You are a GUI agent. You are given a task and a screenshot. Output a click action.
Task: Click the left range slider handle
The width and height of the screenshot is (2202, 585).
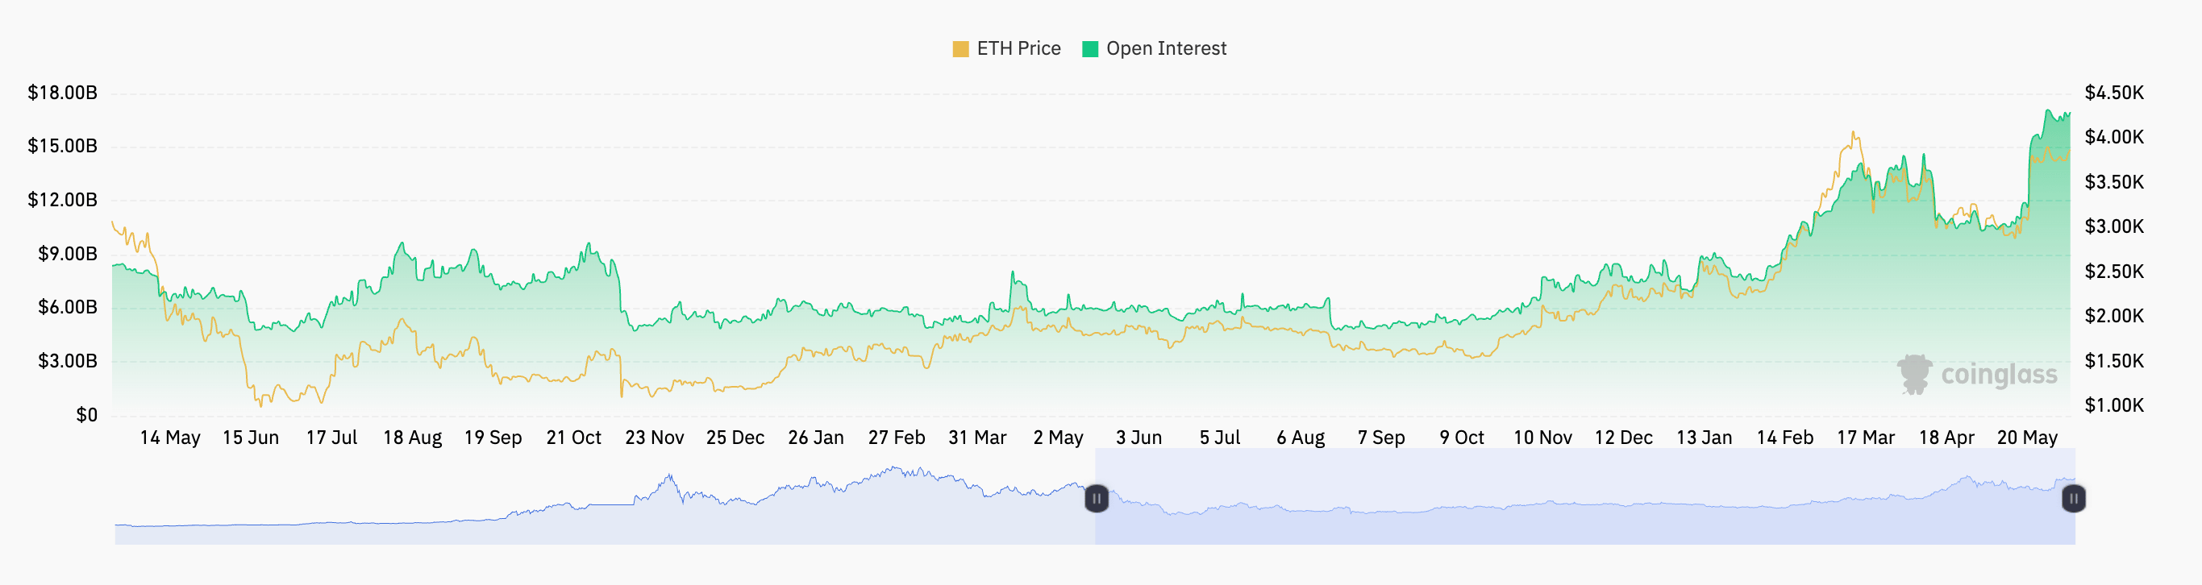(x=1096, y=498)
